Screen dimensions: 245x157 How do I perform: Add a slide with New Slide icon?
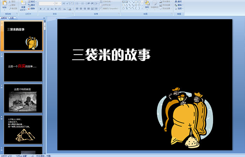(23, 3)
